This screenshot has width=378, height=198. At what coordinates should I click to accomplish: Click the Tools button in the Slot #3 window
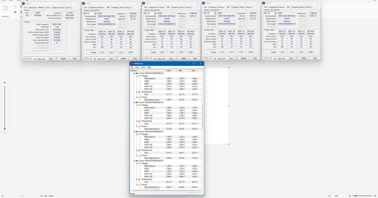pyautogui.click(x=231, y=58)
